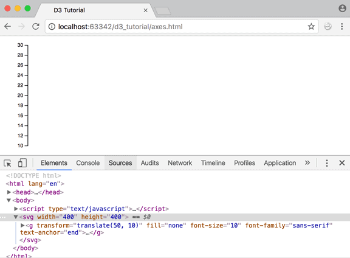
Task: Expand the head element in the DOM tree
Action: (9, 192)
